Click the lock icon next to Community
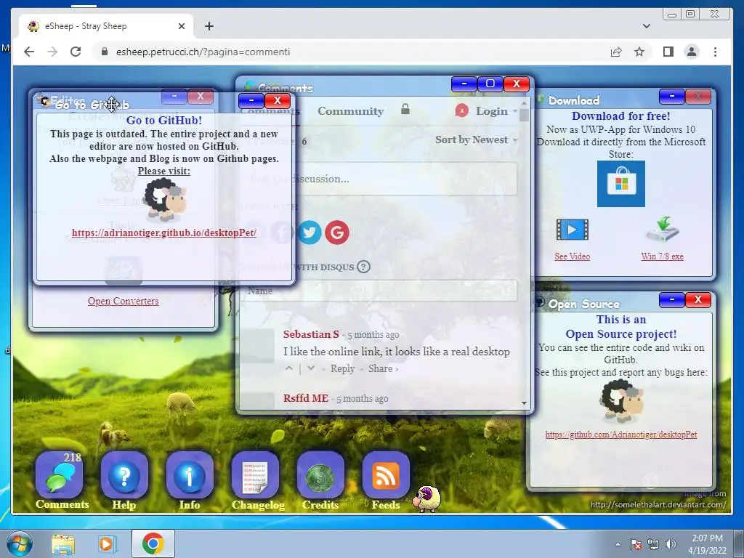Screen dimensions: 744x558 pyautogui.click(x=405, y=109)
